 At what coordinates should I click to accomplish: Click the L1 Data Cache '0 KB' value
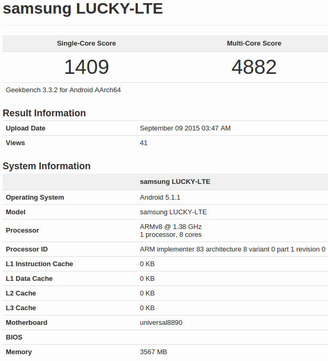coord(147,279)
